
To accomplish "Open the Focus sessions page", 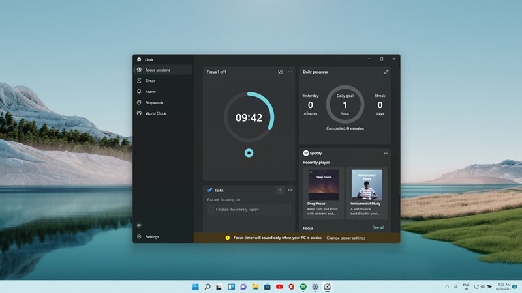I will pos(162,70).
